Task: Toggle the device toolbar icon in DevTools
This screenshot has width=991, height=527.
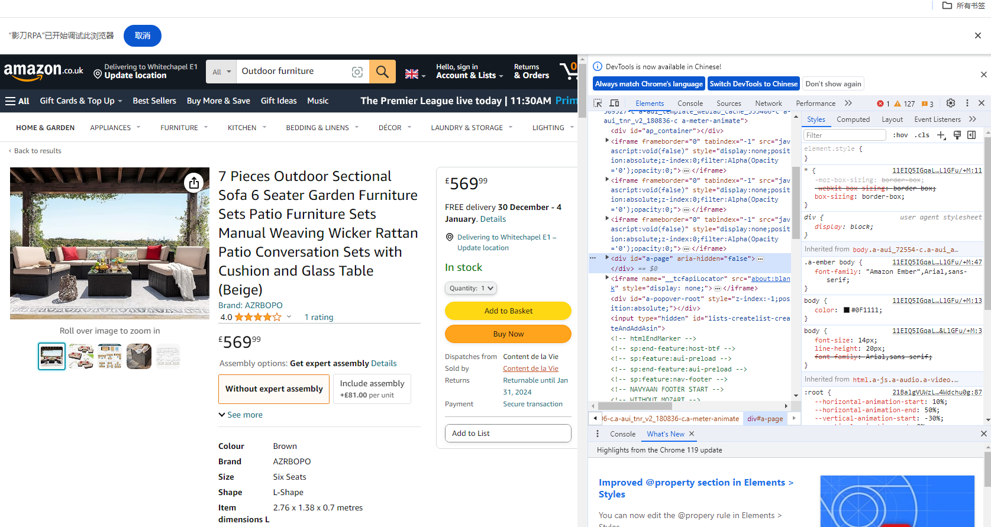Action: (614, 103)
